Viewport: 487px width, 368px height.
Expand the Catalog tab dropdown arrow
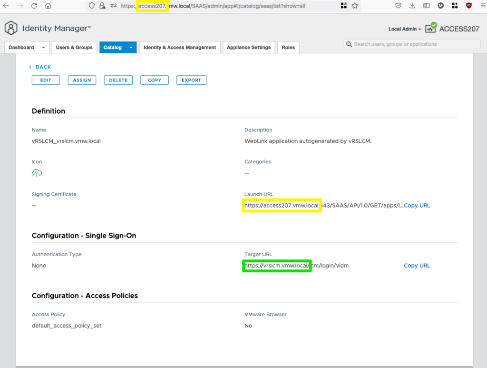pyautogui.click(x=131, y=47)
